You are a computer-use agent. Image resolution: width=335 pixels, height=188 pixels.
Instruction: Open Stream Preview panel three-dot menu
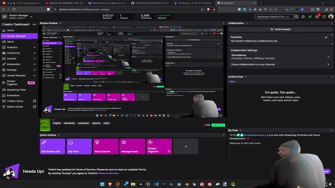(224, 23)
